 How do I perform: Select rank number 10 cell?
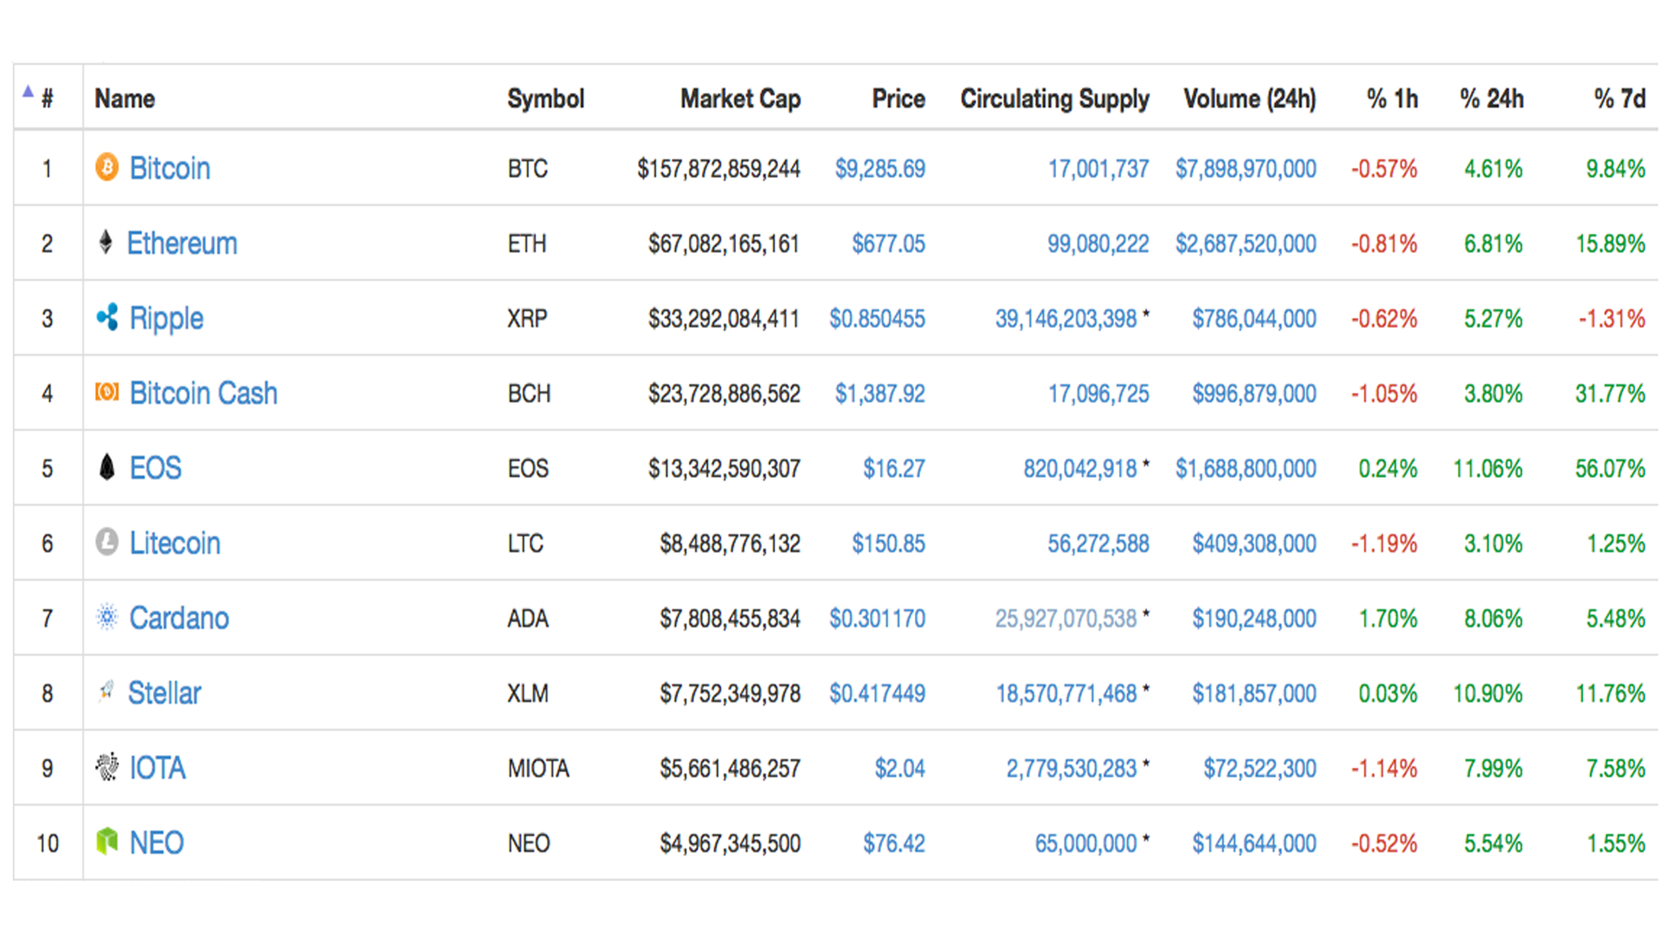point(48,843)
